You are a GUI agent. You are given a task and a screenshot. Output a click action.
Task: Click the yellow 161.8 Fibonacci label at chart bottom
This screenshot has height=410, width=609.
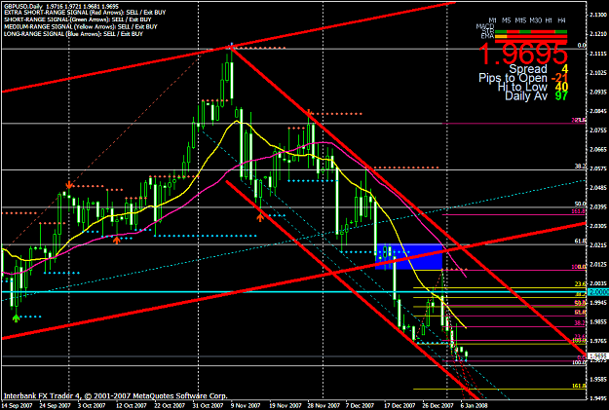579,386
